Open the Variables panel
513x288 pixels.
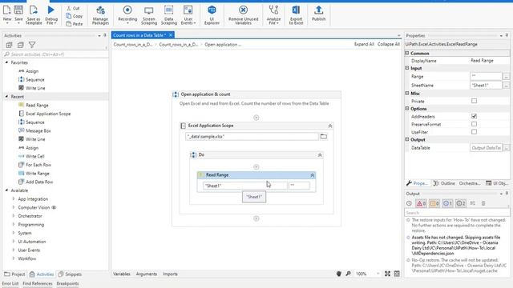(x=122, y=274)
